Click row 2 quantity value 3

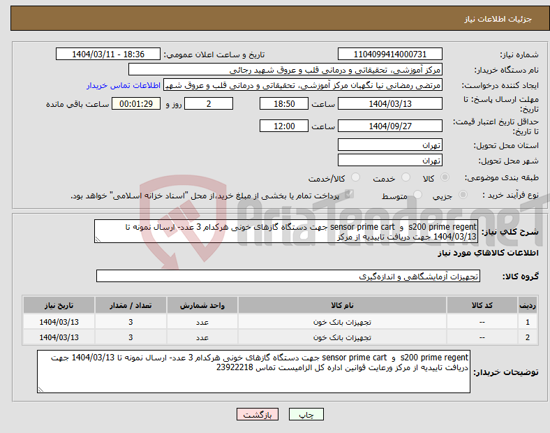[131, 337]
